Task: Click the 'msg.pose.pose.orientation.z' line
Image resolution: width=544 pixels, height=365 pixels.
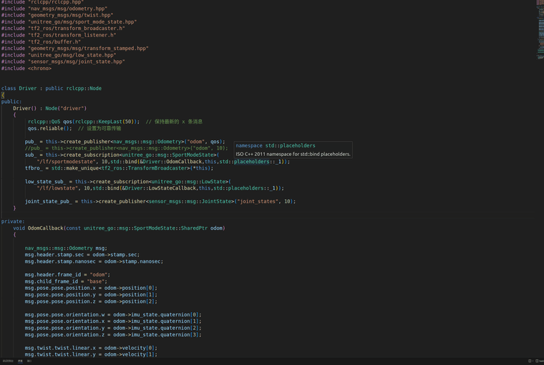Action: 113,335
